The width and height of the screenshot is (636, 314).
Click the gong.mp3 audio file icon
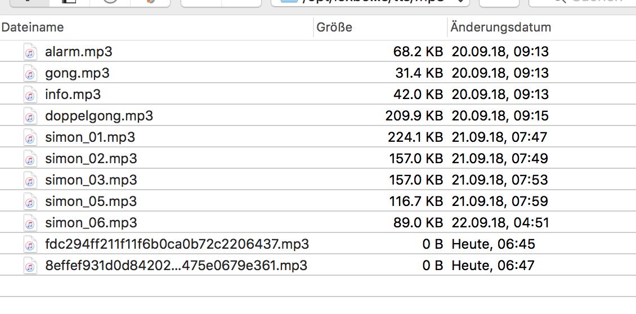(x=30, y=73)
